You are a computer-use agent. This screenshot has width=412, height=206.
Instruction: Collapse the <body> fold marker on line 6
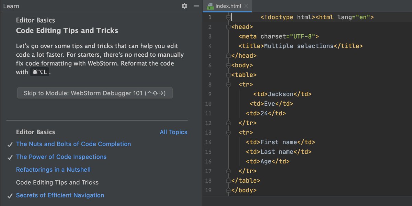pyautogui.click(x=228, y=65)
